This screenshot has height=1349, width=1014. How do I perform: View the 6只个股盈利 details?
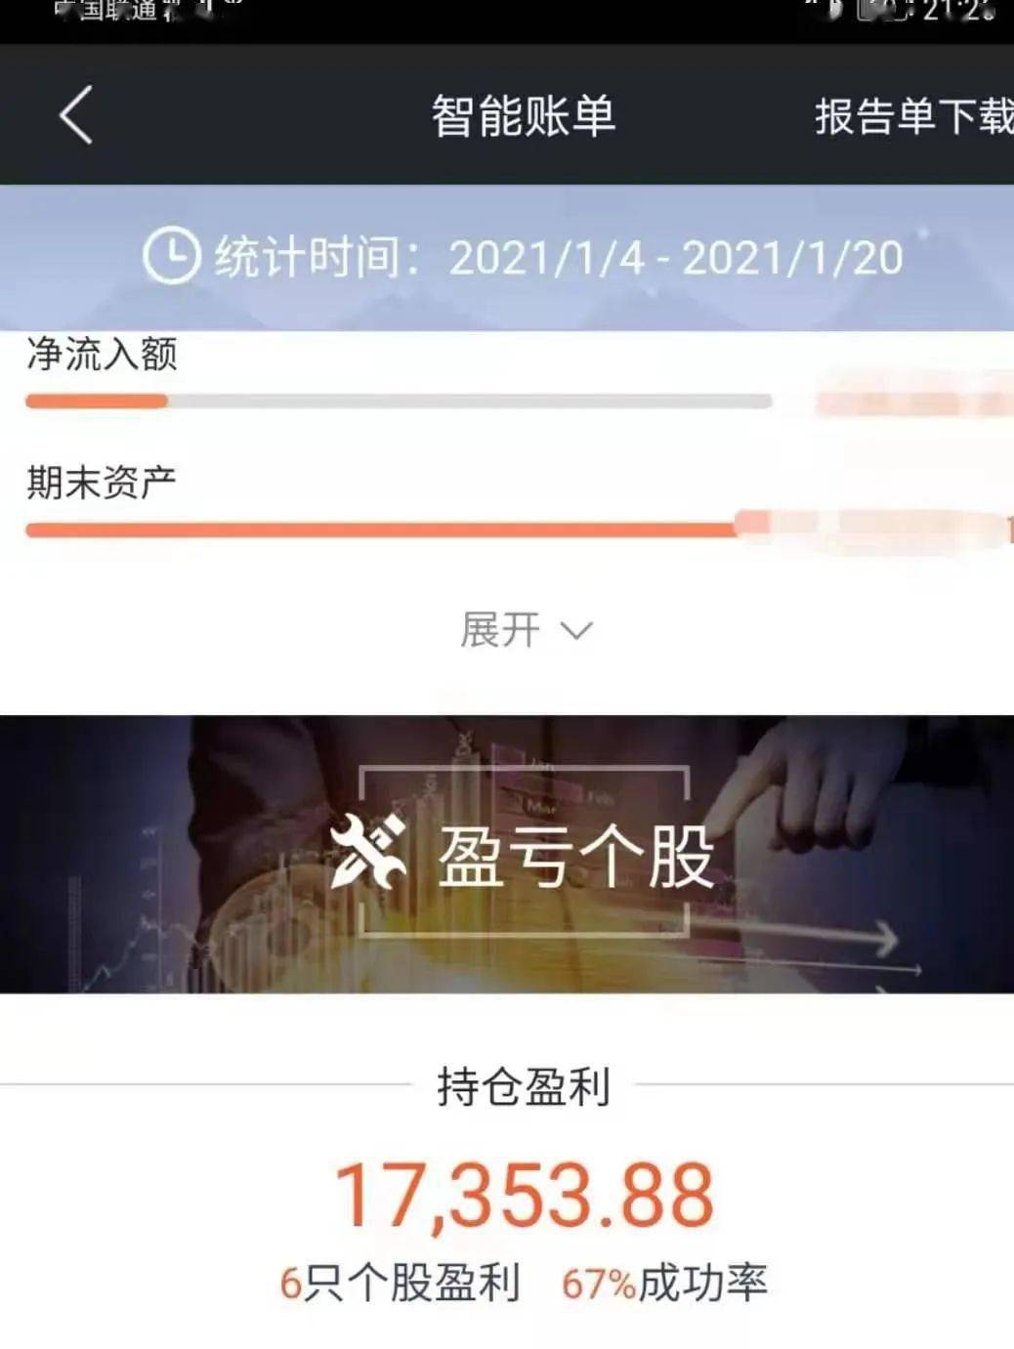(400, 1283)
